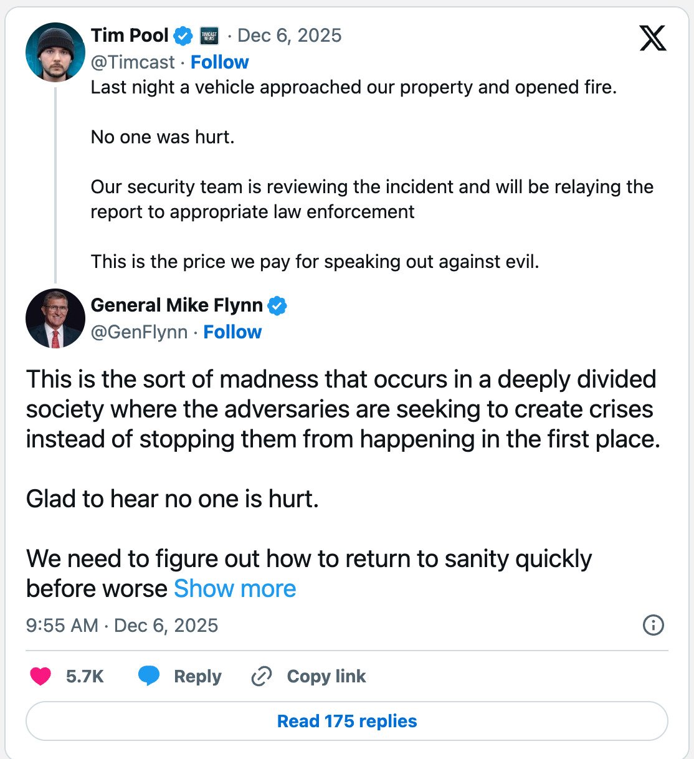Click the Timcast News affiliation badge
This screenshot has width=694, height=759.
pos(209,36)
